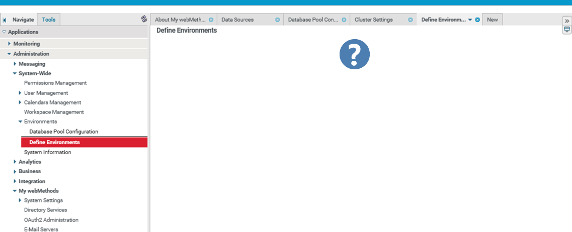
Task: Collapse the Environments node
Action: [20, 122]
